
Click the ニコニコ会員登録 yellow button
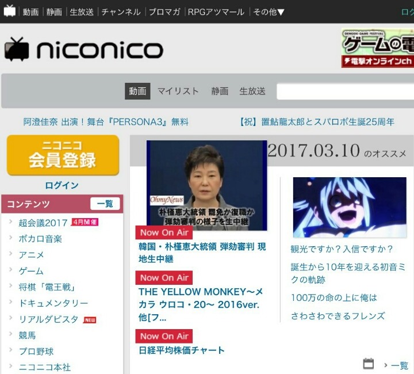click(63, 155)
